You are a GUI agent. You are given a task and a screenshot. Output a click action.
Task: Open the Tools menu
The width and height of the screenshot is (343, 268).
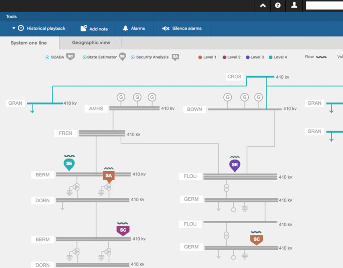pos(11,16)
